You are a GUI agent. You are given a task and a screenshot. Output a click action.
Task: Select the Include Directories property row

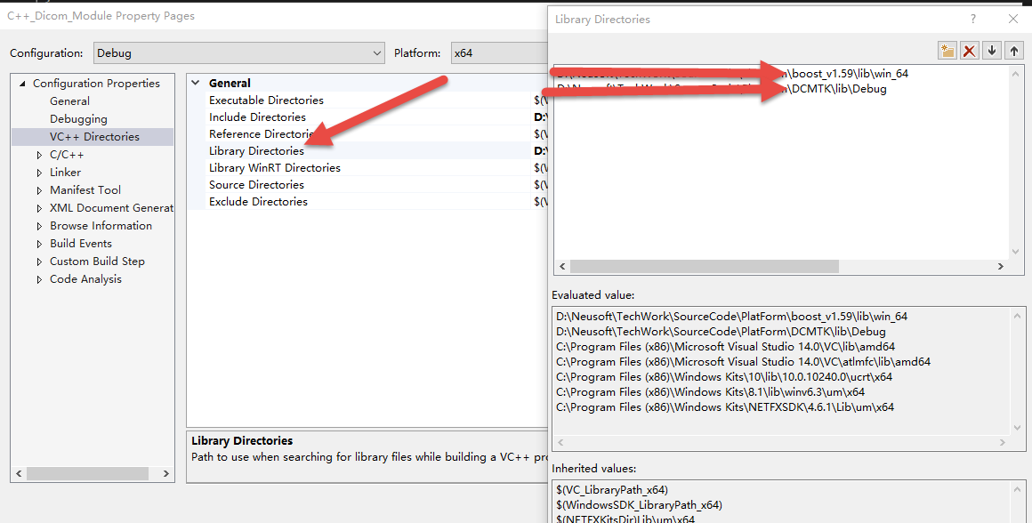[x=258, y=117]
